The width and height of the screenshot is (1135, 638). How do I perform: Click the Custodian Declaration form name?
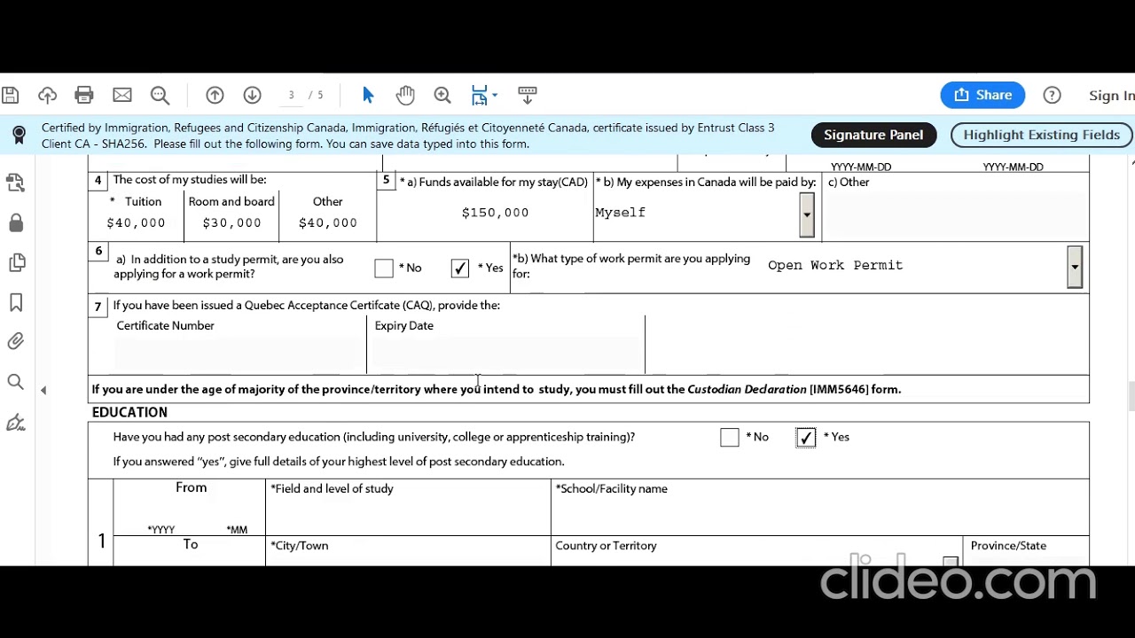pos(747,389)
